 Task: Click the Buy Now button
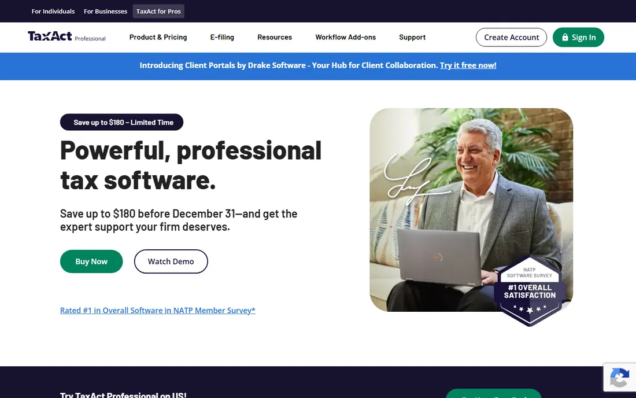91,261
